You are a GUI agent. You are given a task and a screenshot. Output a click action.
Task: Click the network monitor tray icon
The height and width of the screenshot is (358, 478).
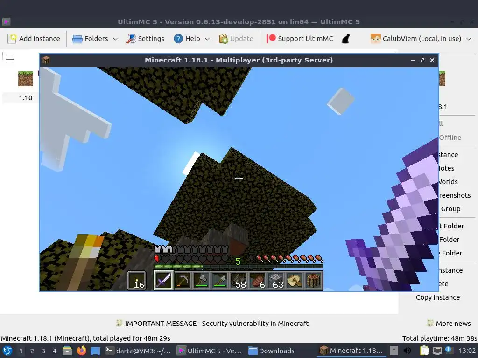pos(437,351)
